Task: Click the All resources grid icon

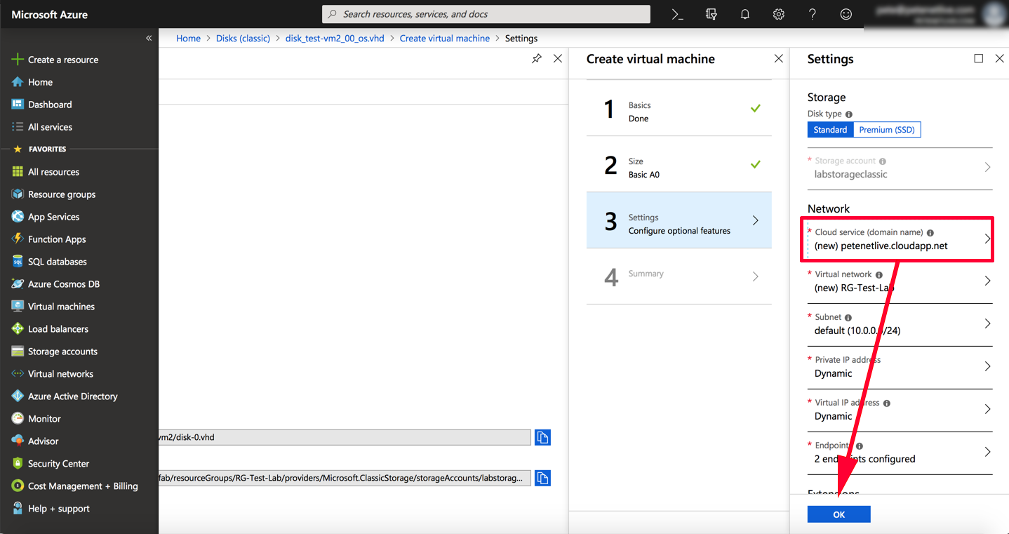Action: (x=18, y=172)
